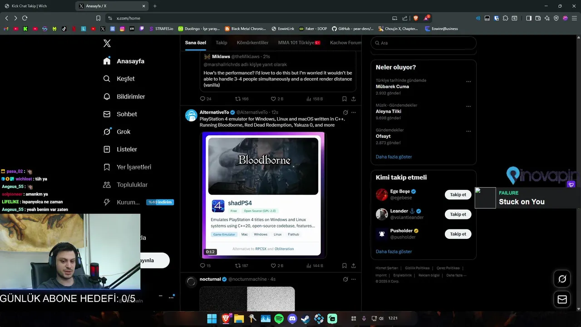
Task: Click the taskbar volume speaker icon
Action: click(381, 319)
